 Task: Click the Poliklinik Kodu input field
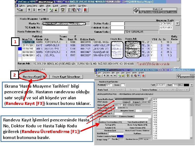pos(117,28)
